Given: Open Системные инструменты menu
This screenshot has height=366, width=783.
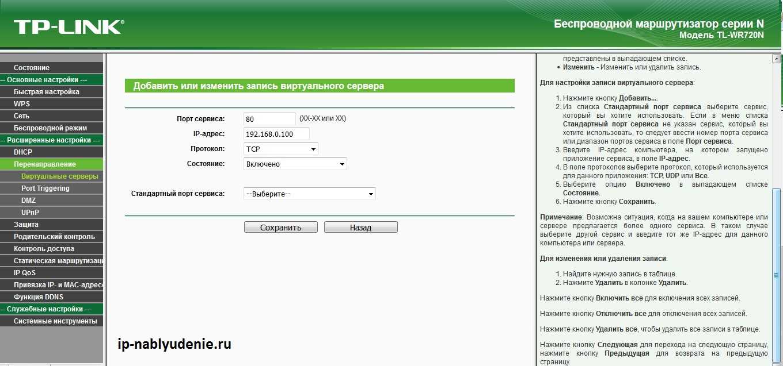Looking at the screenshot, I should tap(55, 321).
